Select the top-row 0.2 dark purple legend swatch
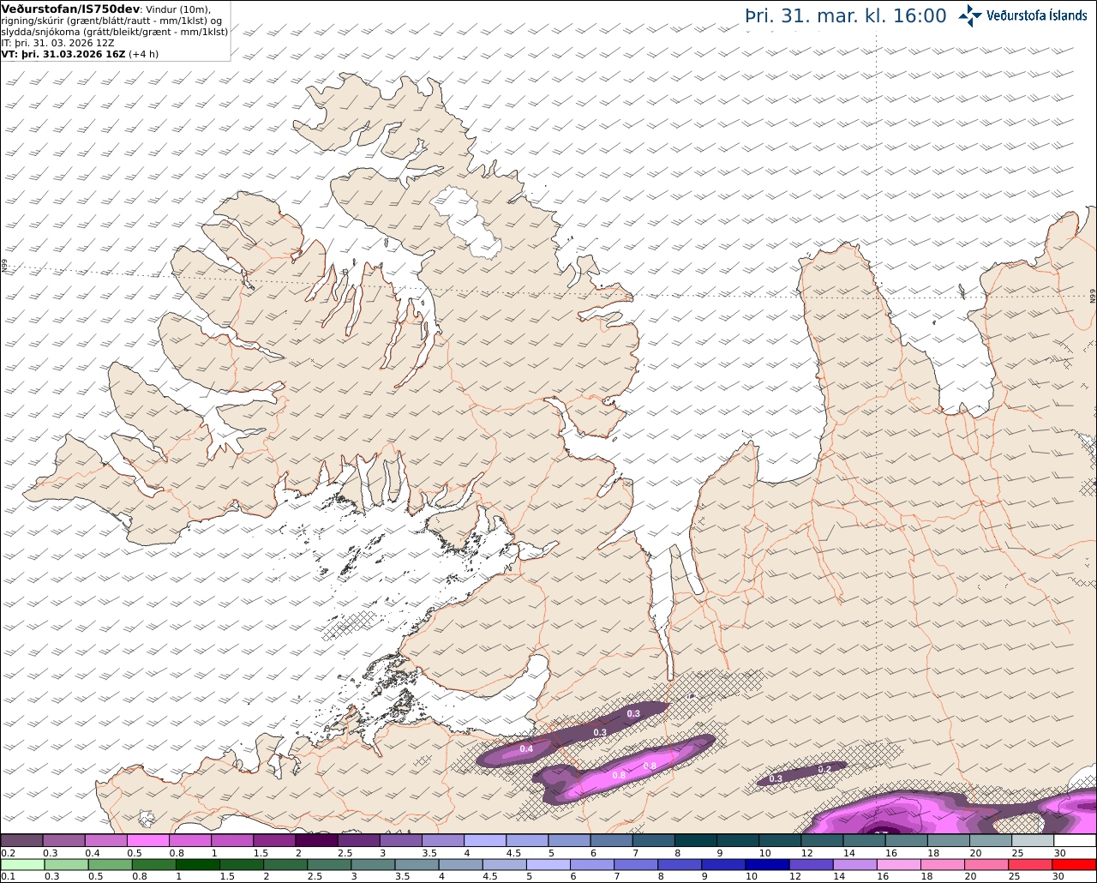The height and width of the screenshot is (883, 1097). (21, 841)
